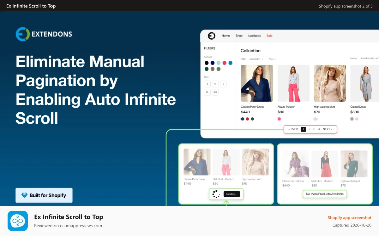Click the store logo in the mockup header
This screenshot has width=379, height=236.
(212, 36)
